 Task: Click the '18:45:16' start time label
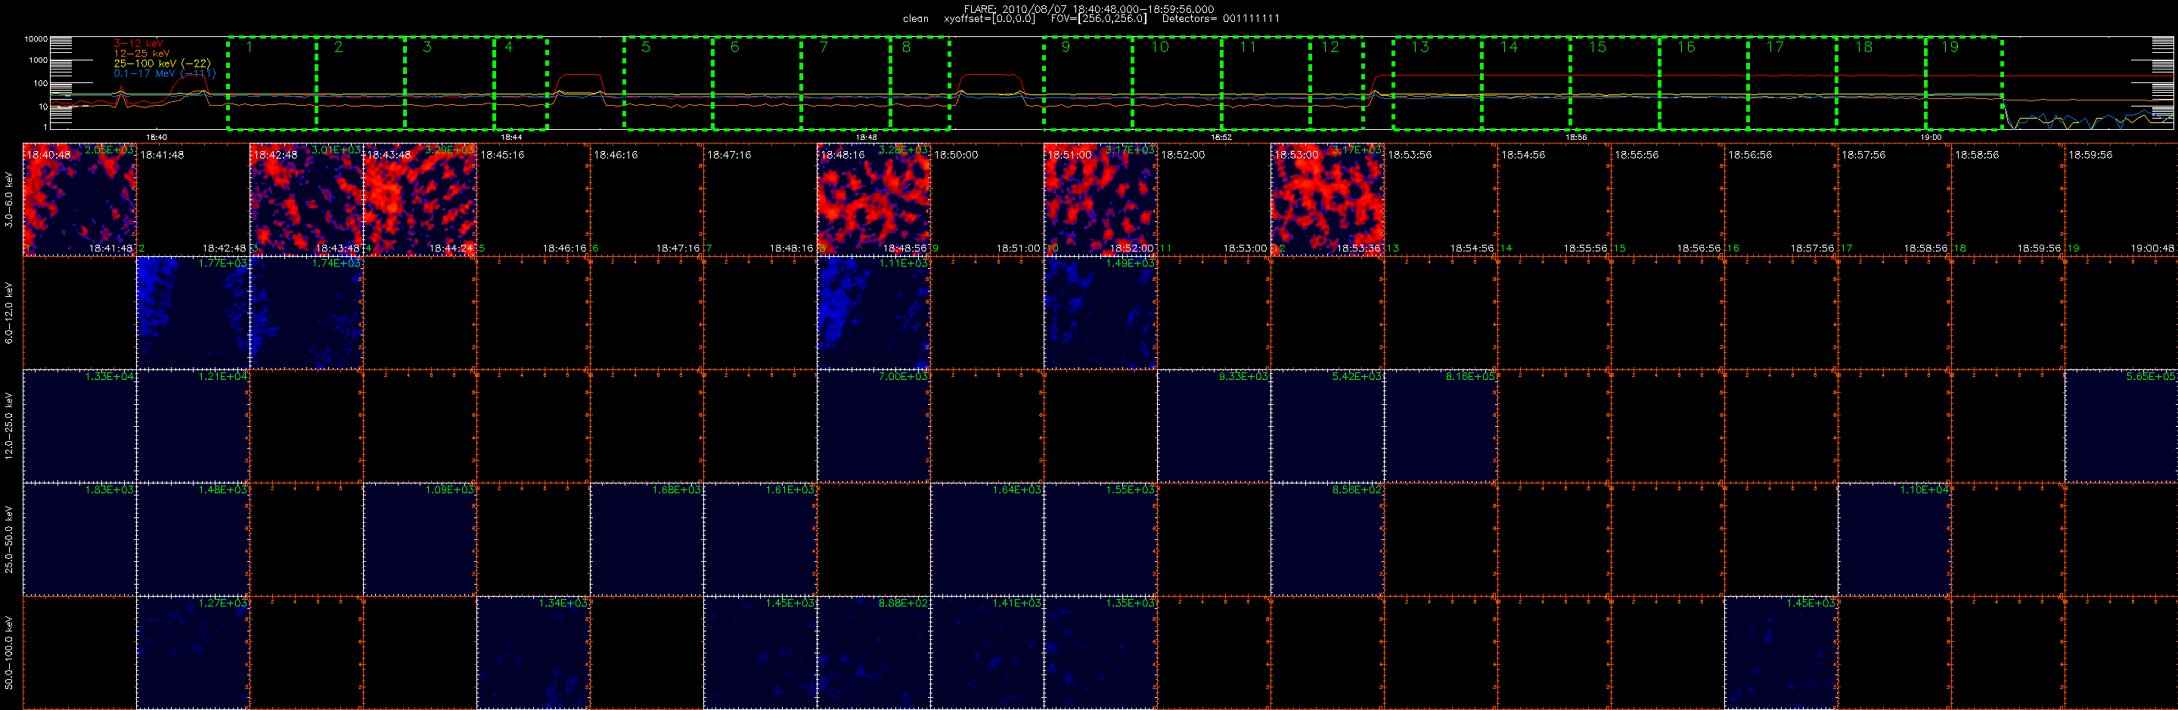(502, 156)
